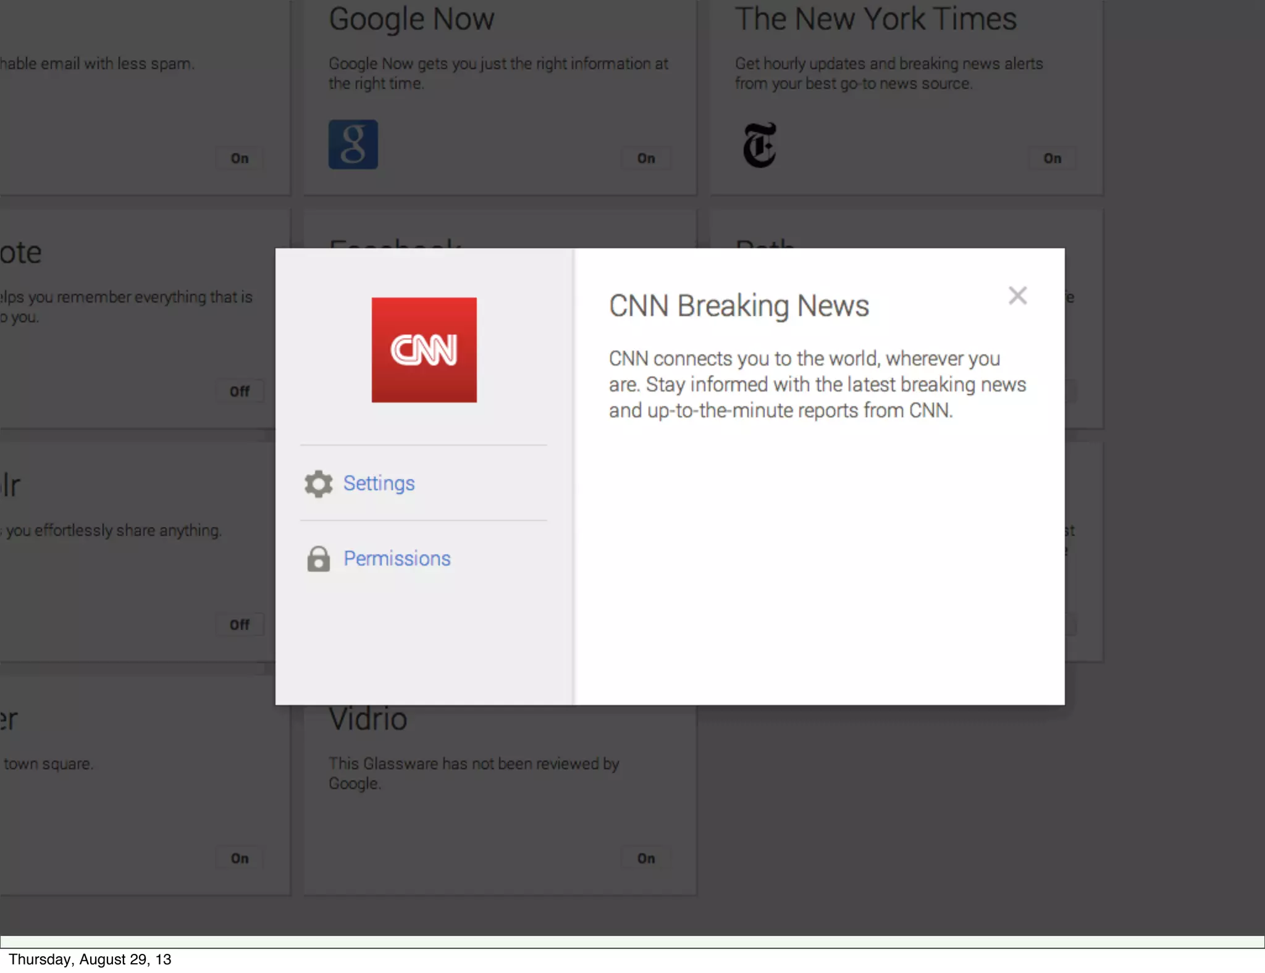The width and height of the screenshot is (1265, 973).
Task: Click the CNN logo icon
Action: (x=424, y=349)
